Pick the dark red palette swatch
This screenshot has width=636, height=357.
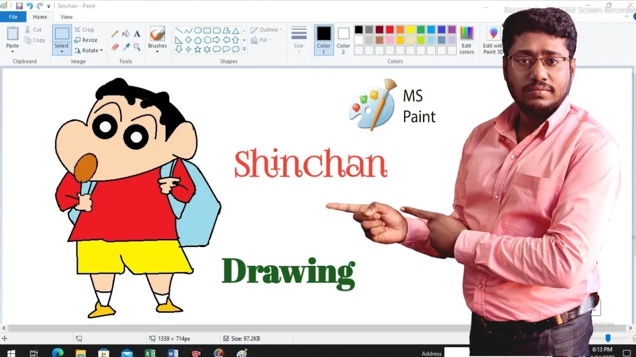pyautogui.click(x=380, y=30)
